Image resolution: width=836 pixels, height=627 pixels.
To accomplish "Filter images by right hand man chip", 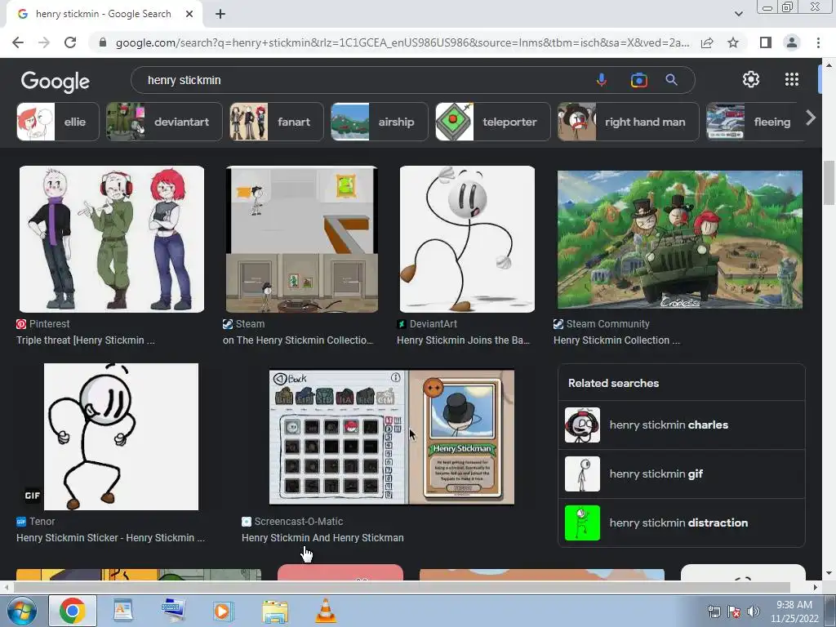I will [x=628, y=122].
